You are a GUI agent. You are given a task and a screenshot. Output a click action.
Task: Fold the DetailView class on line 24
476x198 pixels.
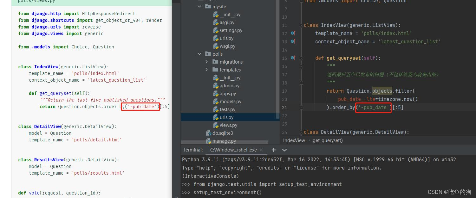(301, 132)
